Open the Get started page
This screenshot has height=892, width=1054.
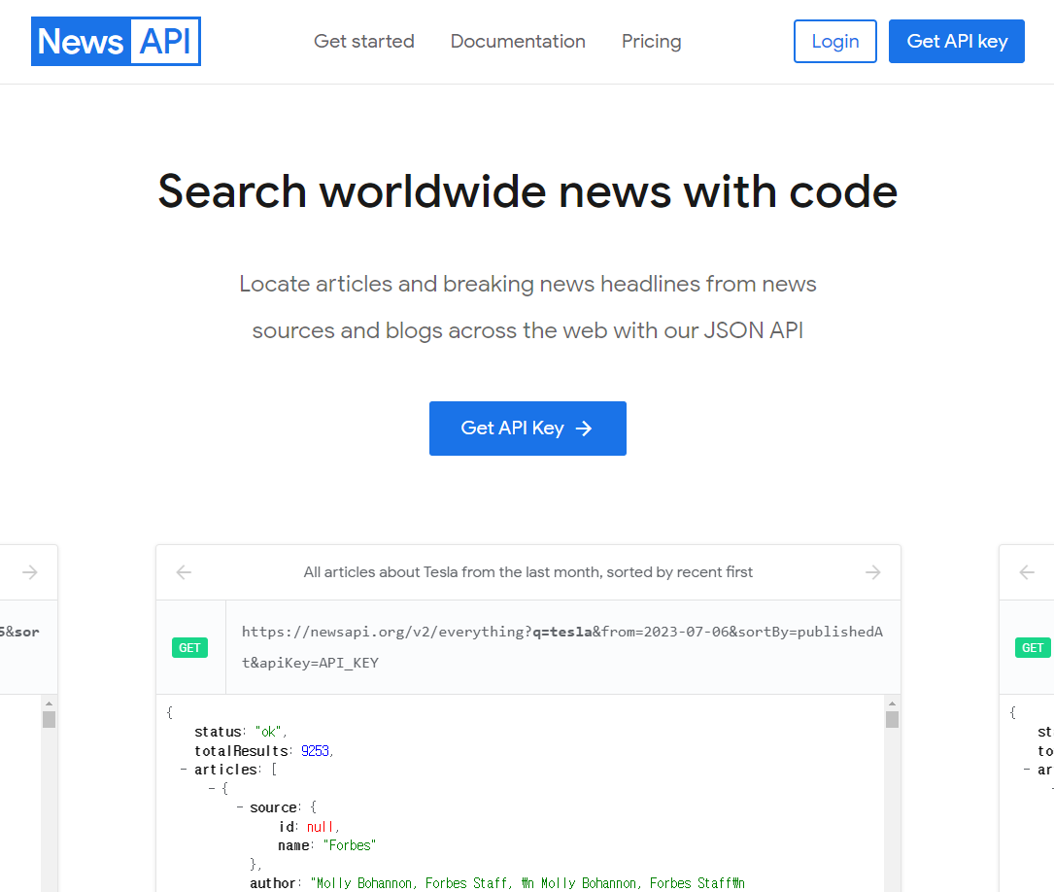[x=363, y=42]
